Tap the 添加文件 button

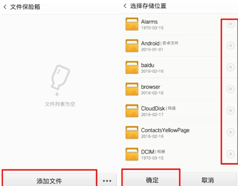49,180
